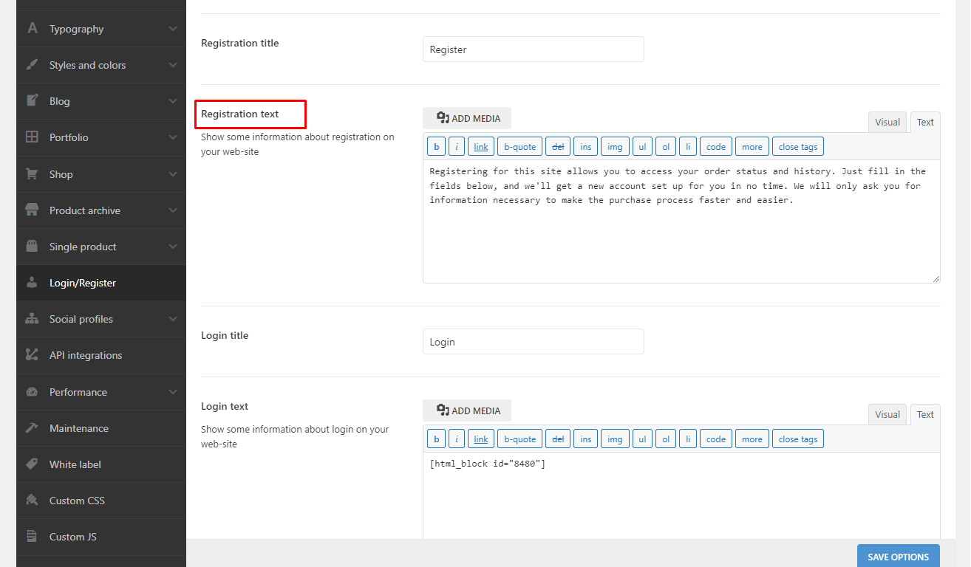Click ol button in Registration text toolbar
The width and height of the screenshot is (971, 567).
pyautogui.click(x=666, y=147)
